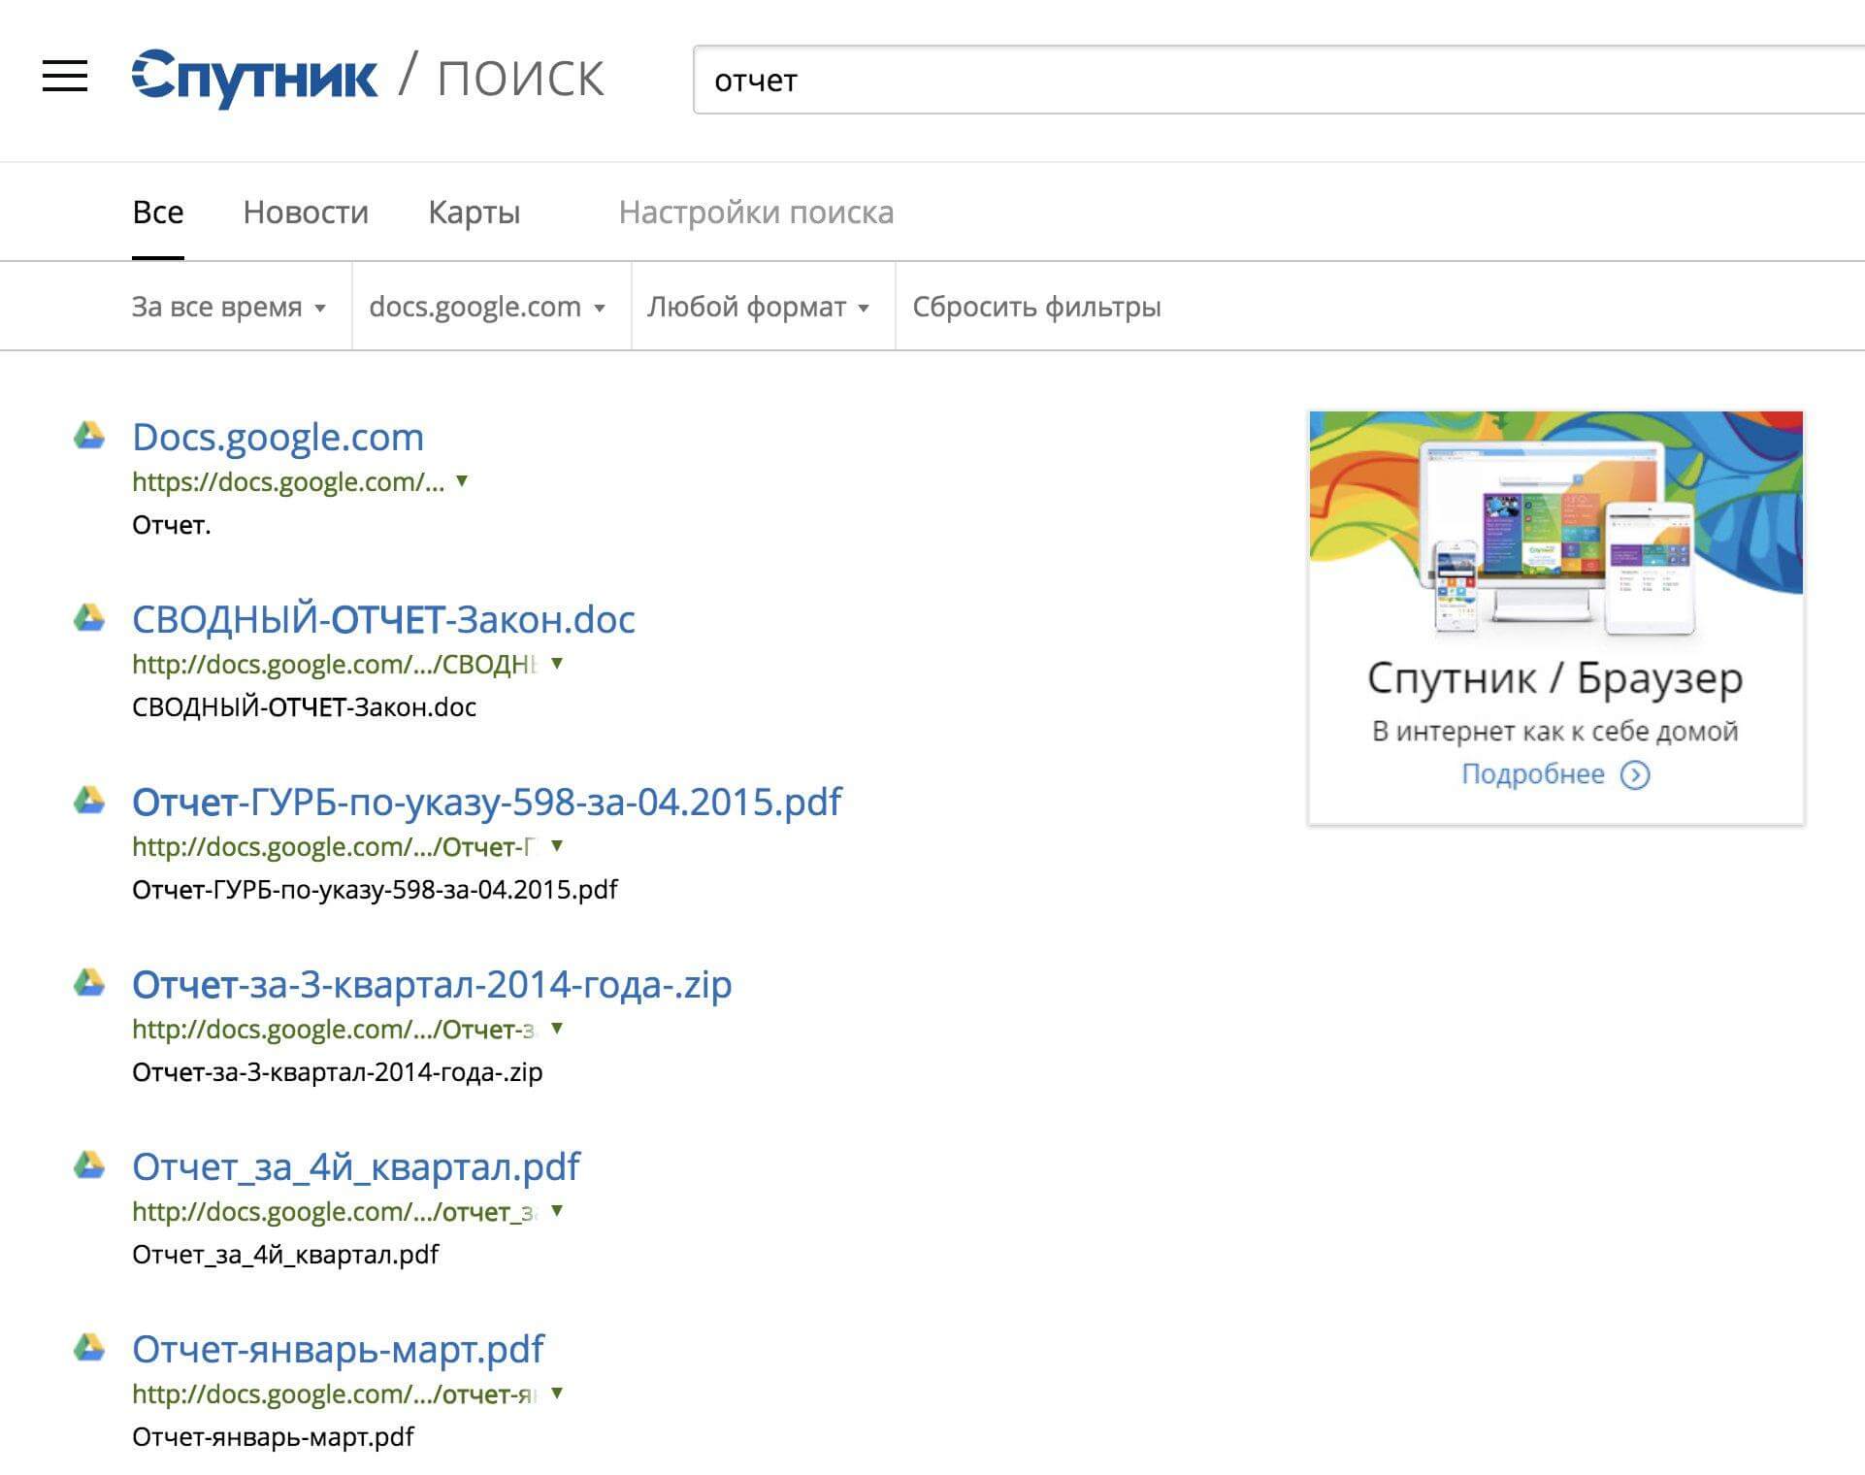1865x1475 pixels.
Task: Click Drive icon beside Отчет-за-3-квартал result
Action: (x=89, y=982)
